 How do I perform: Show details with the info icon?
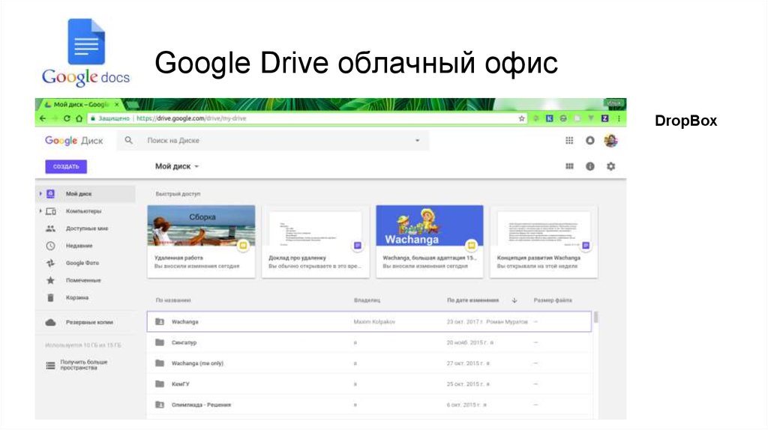(x=589, y=166)
